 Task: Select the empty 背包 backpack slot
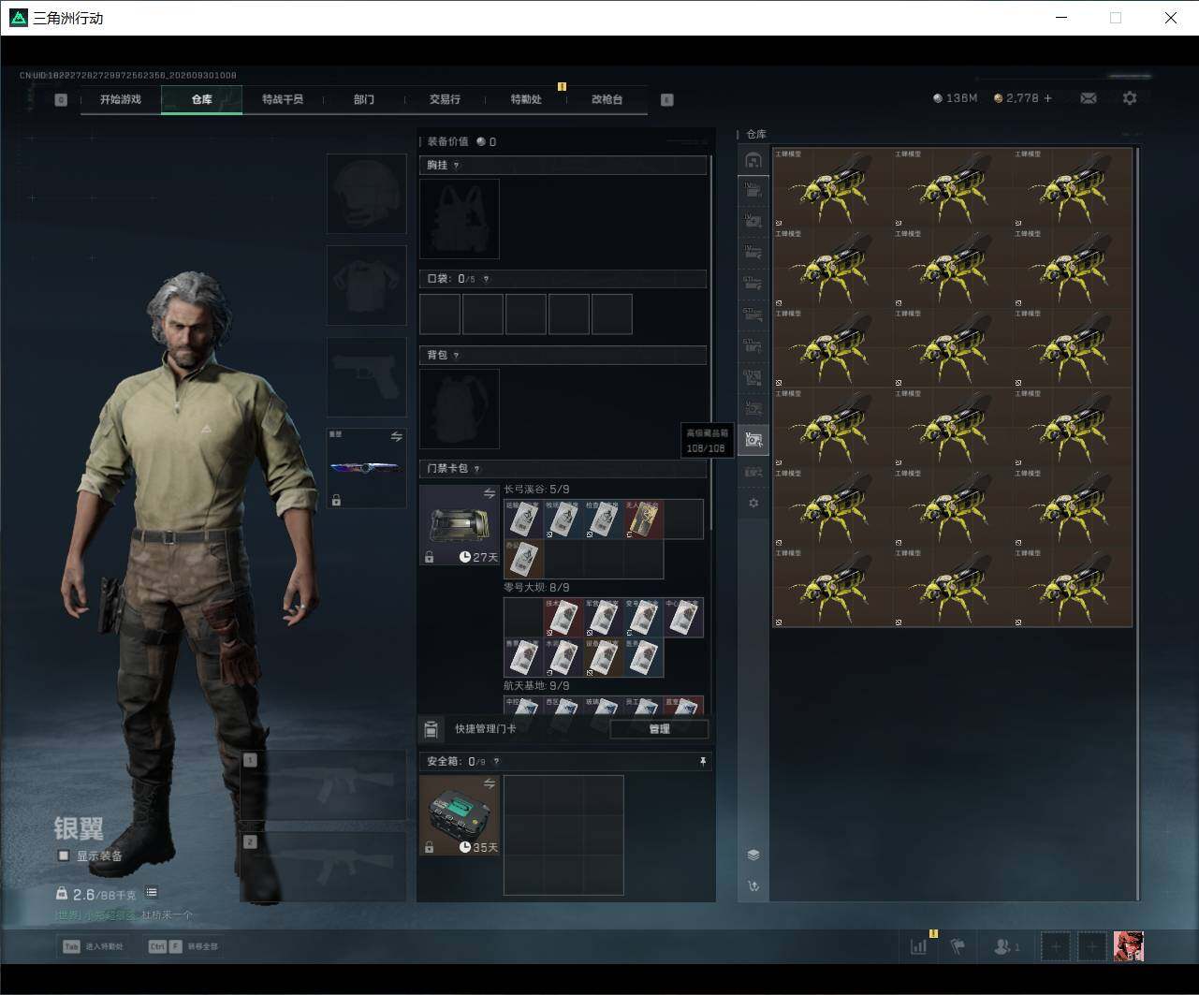click(x=459, y=408)
